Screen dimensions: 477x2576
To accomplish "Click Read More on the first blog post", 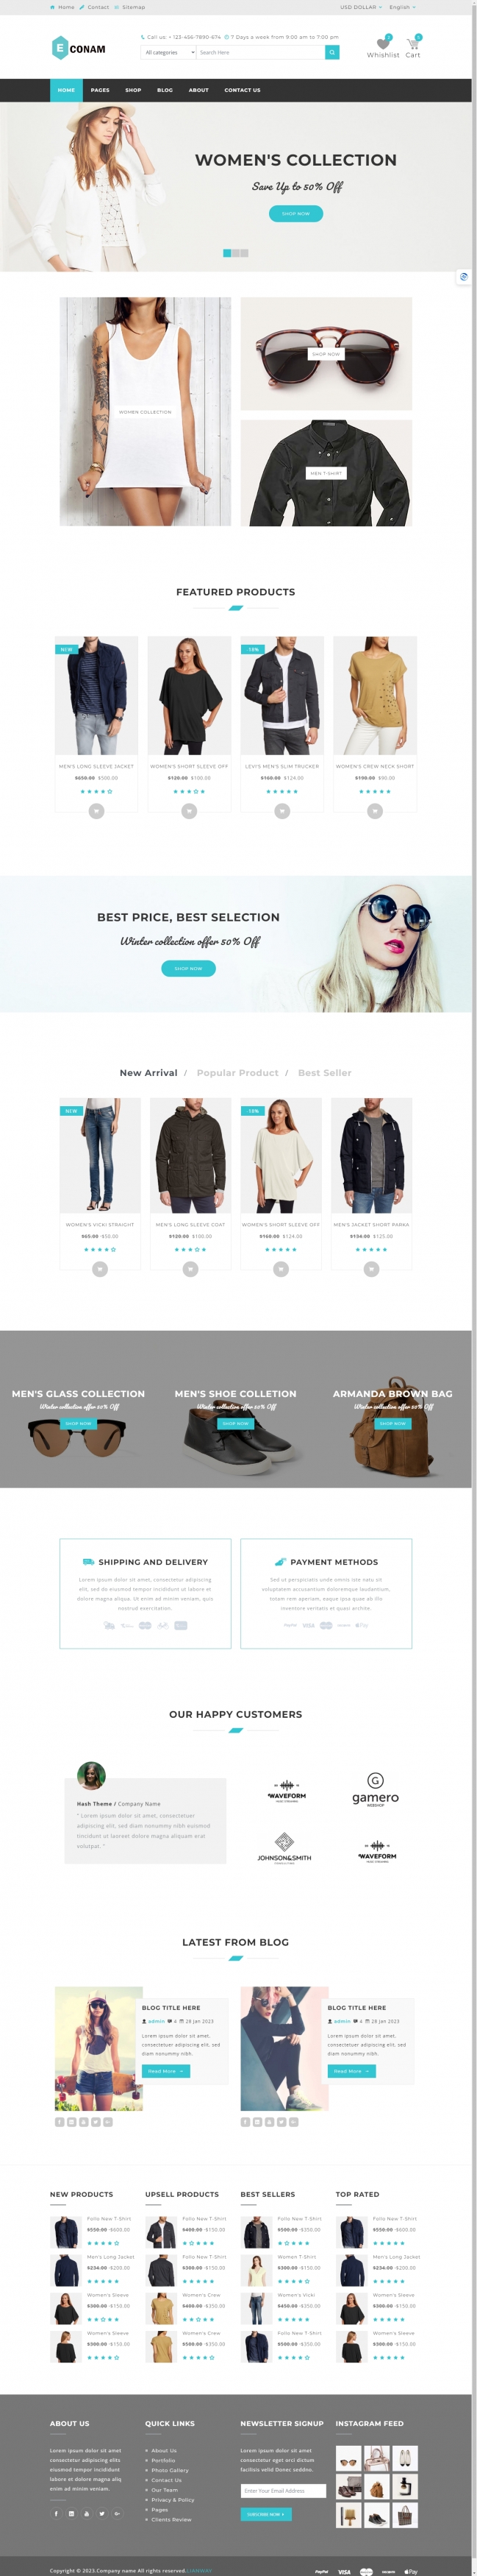I will click(165, 2071).
